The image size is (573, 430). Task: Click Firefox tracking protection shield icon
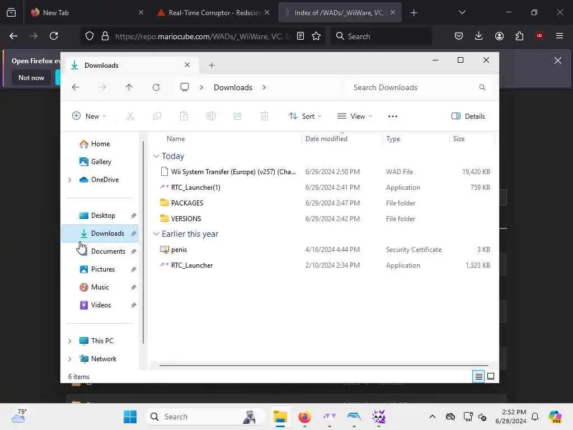pyautogui.click(x=90, y=36)
